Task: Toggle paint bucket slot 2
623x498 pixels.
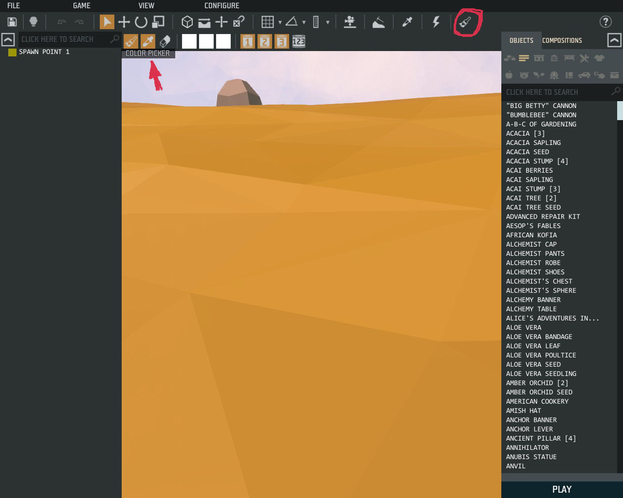Action: click(x=265, y=41)
